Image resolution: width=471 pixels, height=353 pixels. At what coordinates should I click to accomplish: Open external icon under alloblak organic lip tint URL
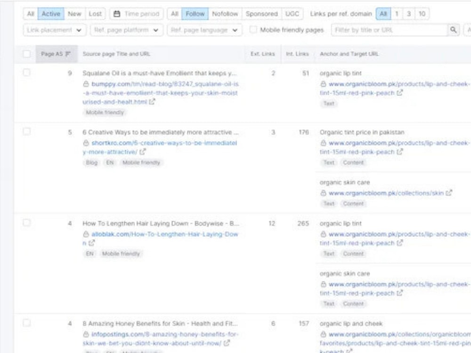tap(399, 243)
